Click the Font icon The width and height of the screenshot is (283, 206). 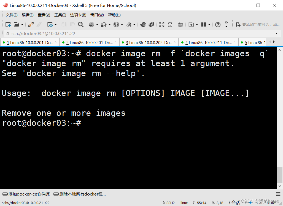click(129, 25)
